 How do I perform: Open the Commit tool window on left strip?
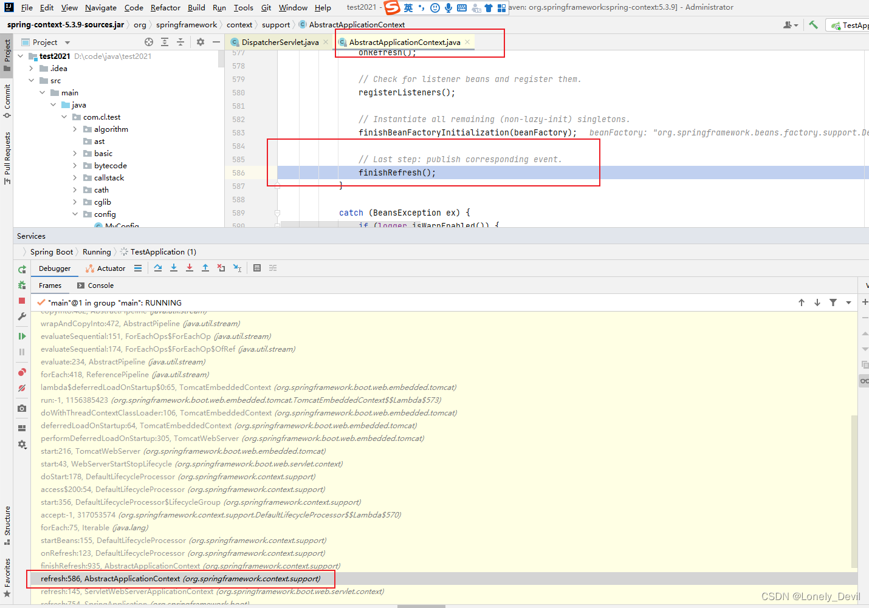click(x=7, y=101)
